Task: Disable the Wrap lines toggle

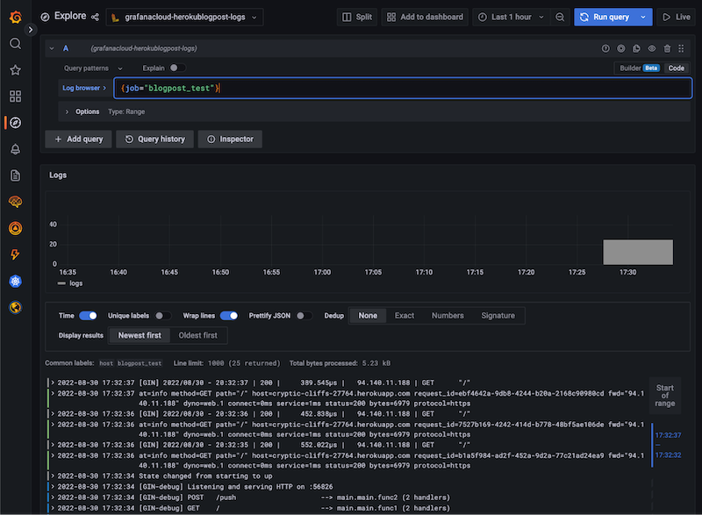Action: [228, 316]
